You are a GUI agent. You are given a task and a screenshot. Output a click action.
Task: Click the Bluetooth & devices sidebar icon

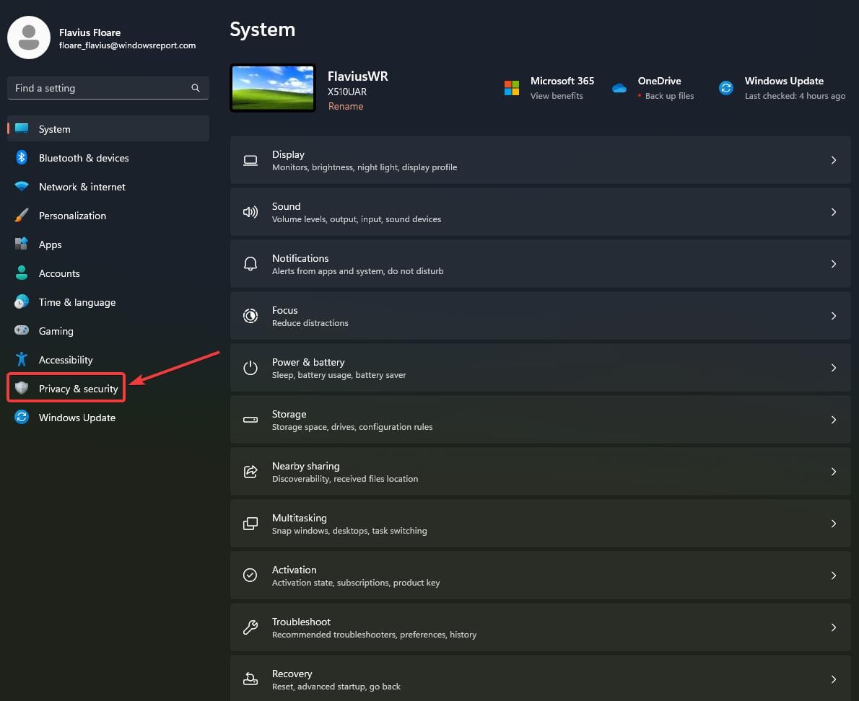[22, 158]
